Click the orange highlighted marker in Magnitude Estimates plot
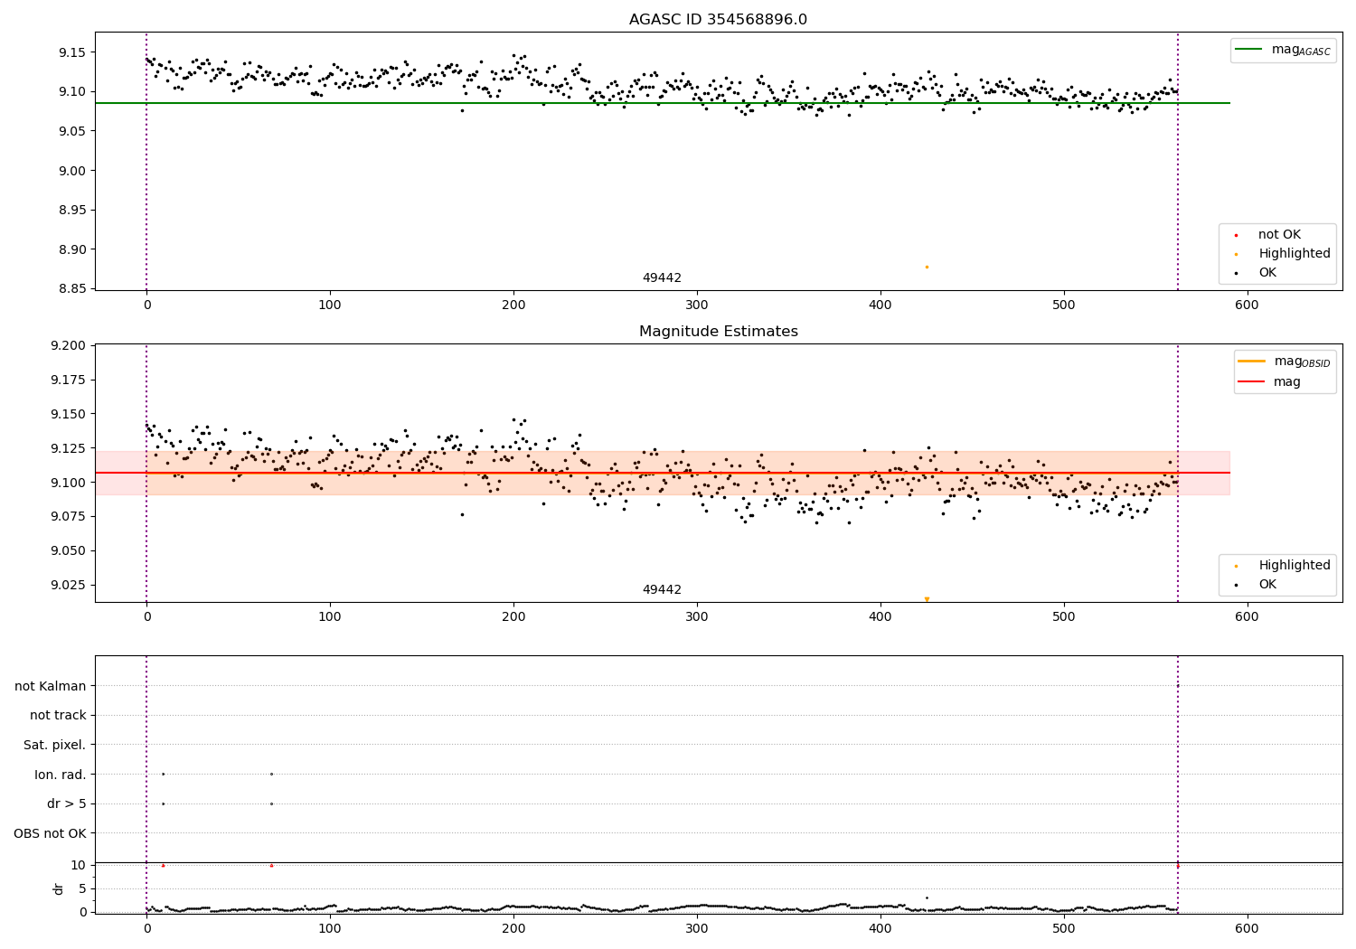The height and width of the screenshot is (949, 1356). tap(927, 599)
